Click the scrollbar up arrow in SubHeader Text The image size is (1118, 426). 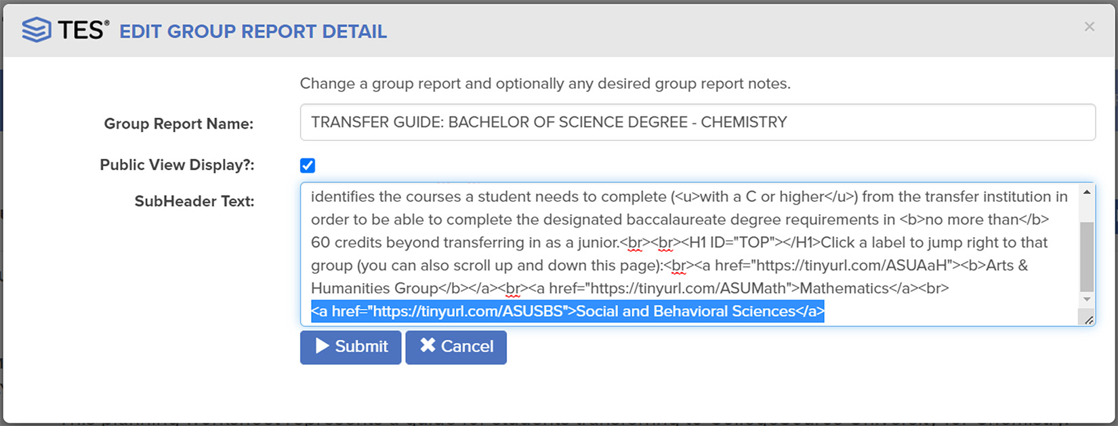tap(1087, 191)
